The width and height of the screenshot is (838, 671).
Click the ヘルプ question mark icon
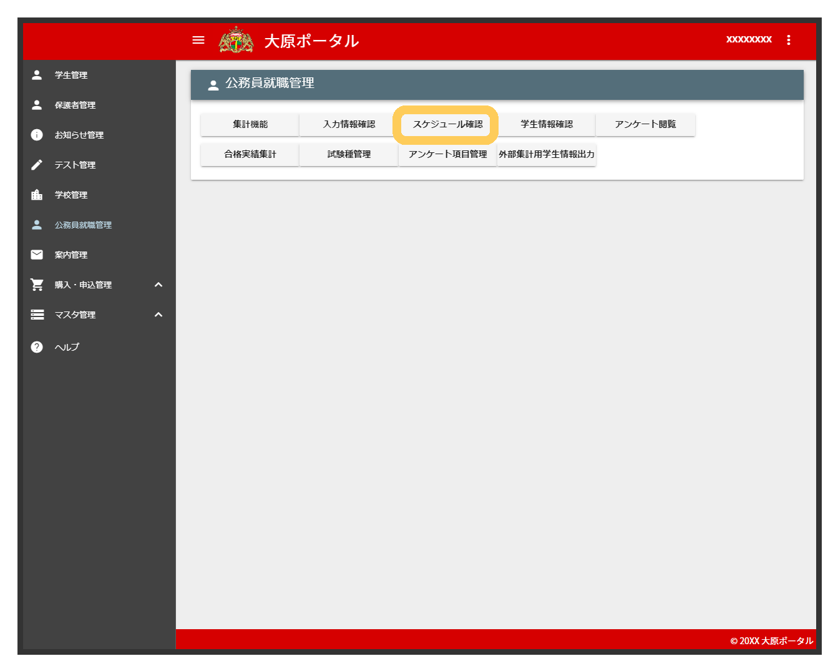tap(37, 347)
